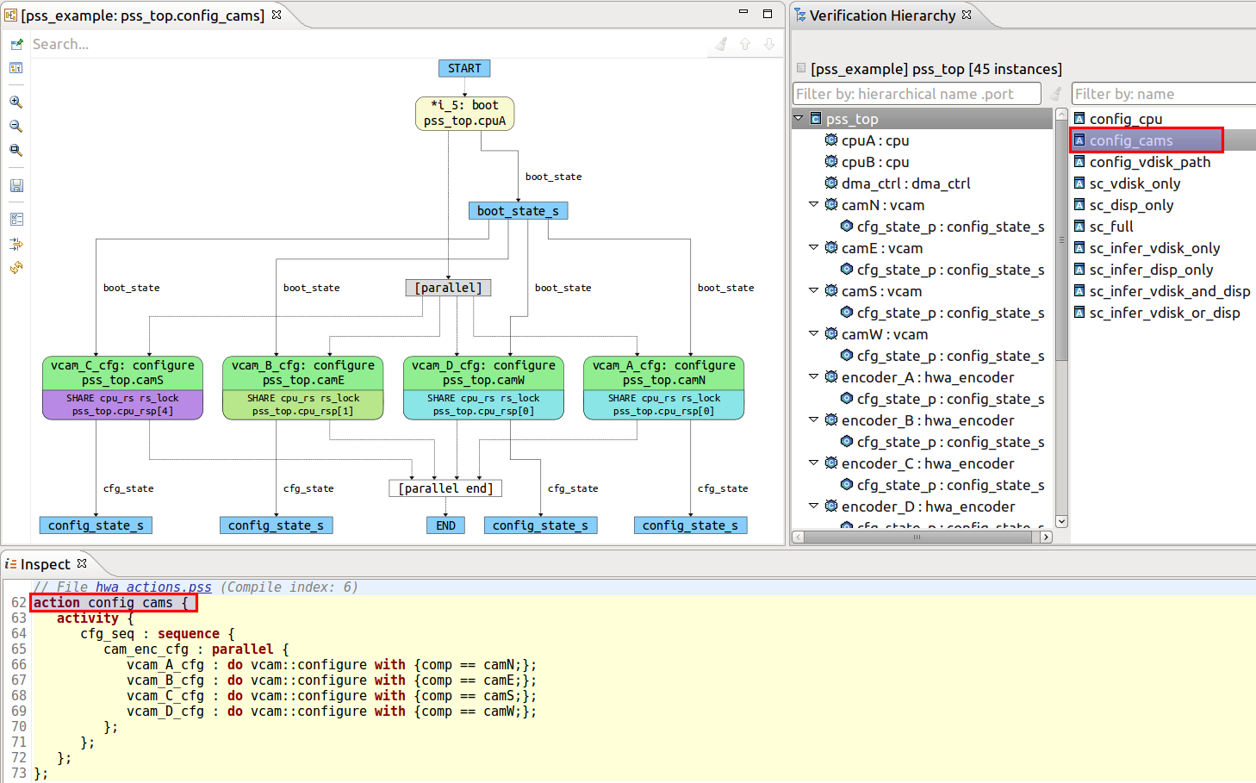Select the vcam_A_cfg configure node
The width and height of the screenshot is (1256, 783).
pos(663,388)
